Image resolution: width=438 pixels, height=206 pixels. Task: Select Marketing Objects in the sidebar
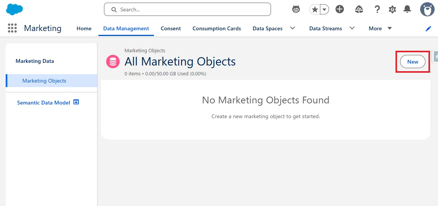pyautogui.click(x=51, y=81)
